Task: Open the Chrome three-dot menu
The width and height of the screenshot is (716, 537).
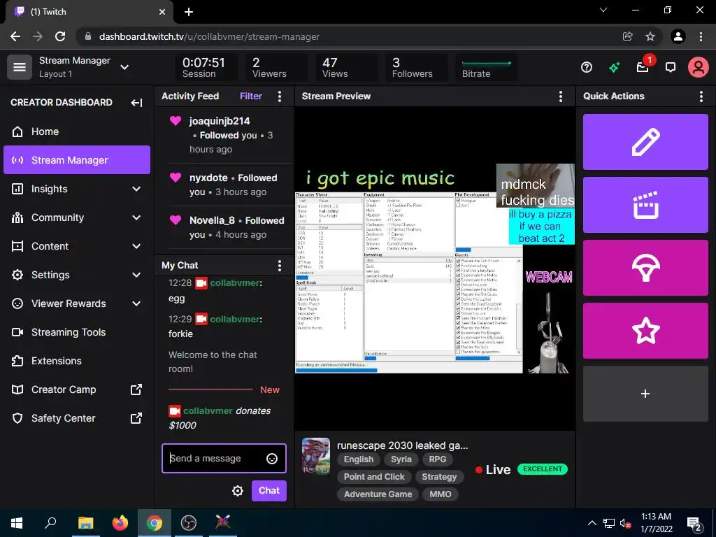Action: tap(701, 36)
